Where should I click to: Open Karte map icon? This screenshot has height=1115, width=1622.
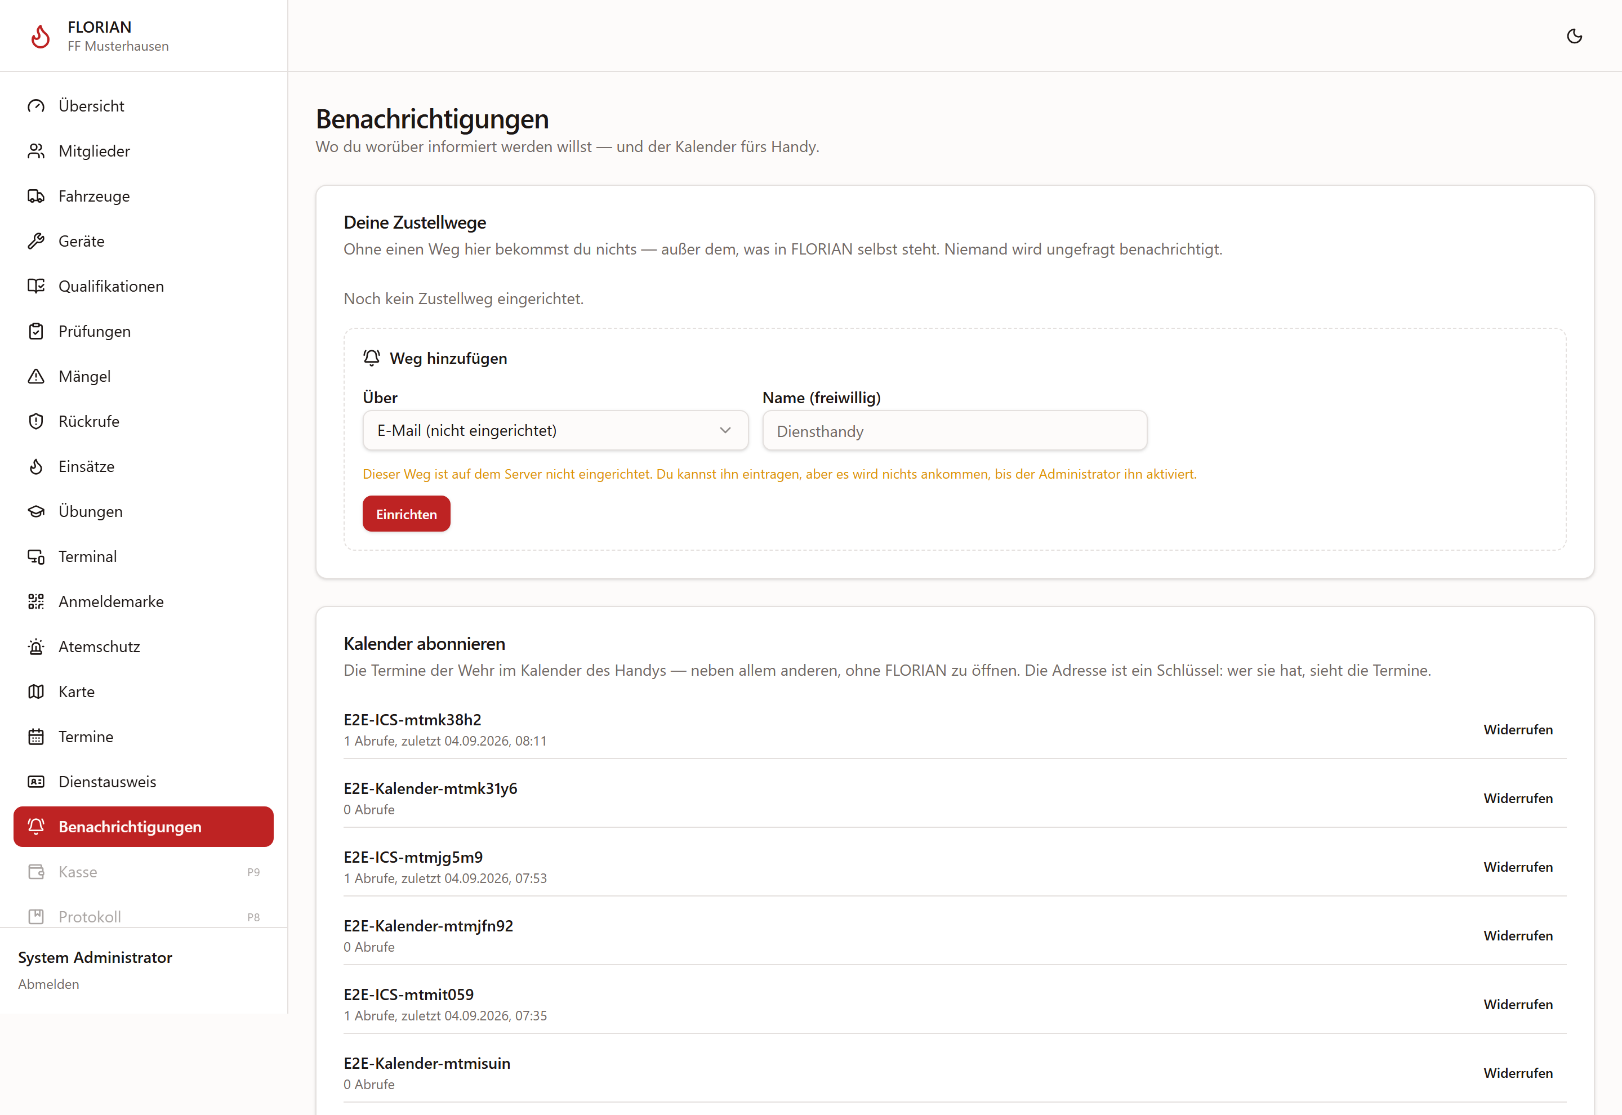coord(35,692)
